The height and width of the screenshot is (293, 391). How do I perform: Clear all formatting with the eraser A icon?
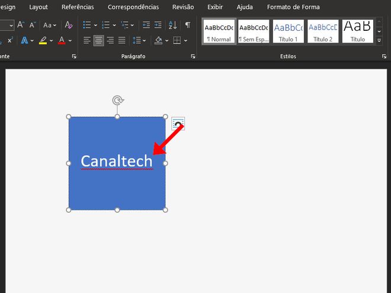[68, 25]
